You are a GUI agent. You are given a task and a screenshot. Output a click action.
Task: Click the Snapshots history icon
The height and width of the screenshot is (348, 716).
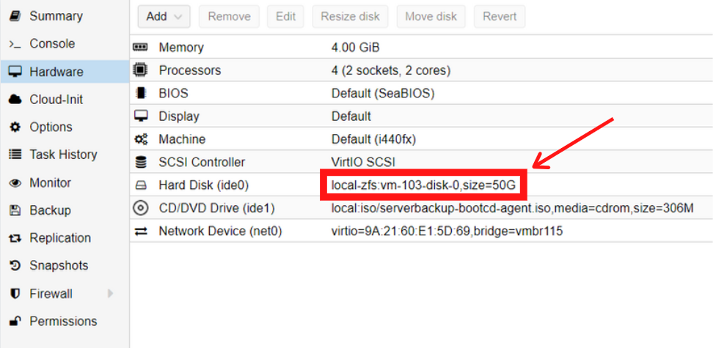[15, 265]
